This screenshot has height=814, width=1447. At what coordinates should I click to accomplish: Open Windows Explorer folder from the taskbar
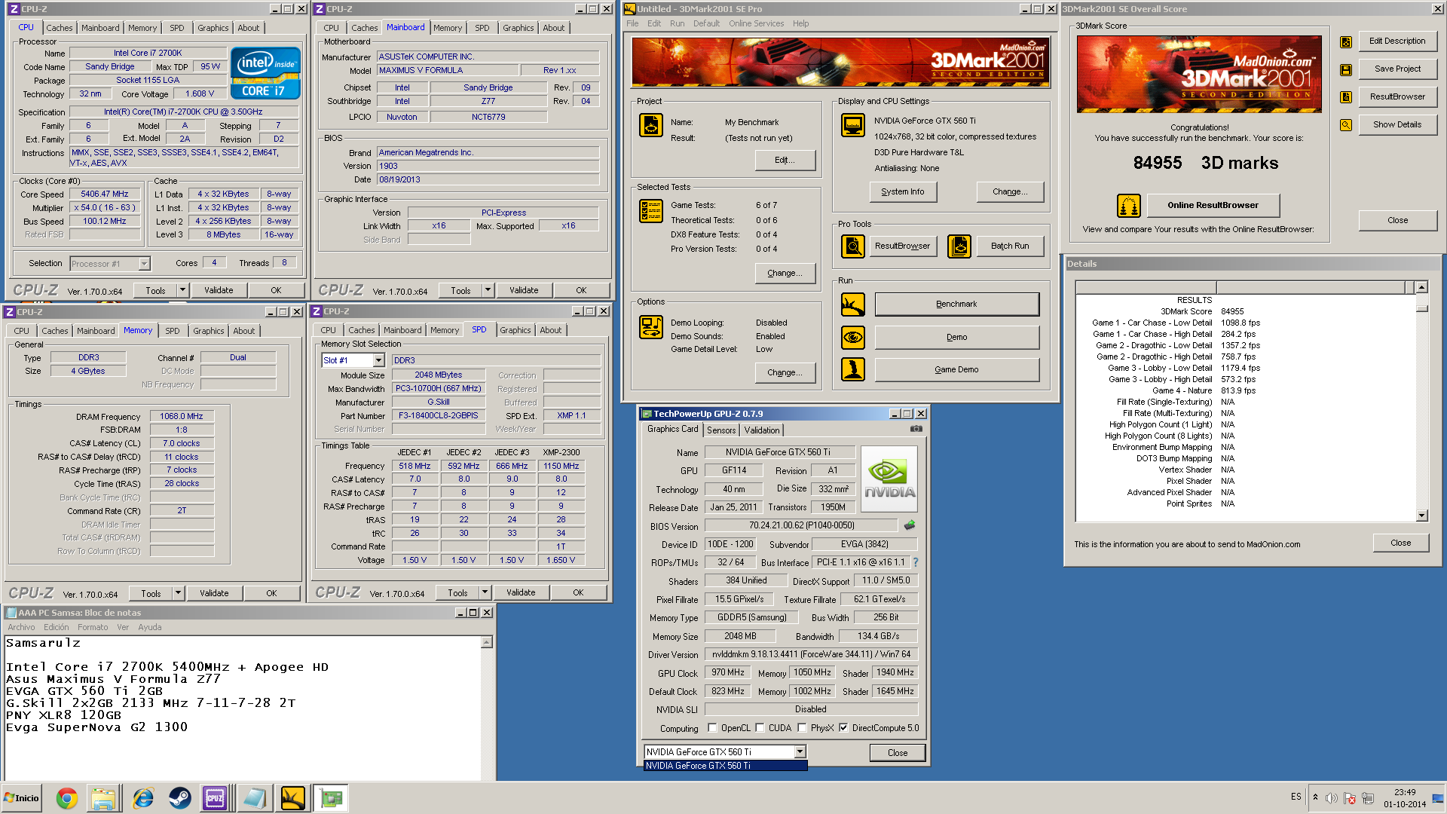tap(104, 798)
